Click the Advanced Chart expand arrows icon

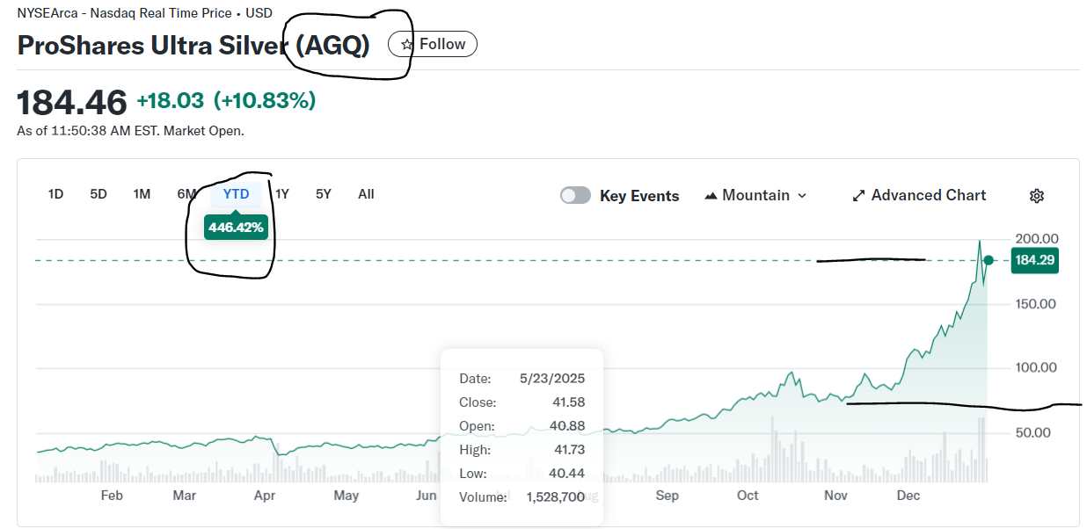[859, 195]
